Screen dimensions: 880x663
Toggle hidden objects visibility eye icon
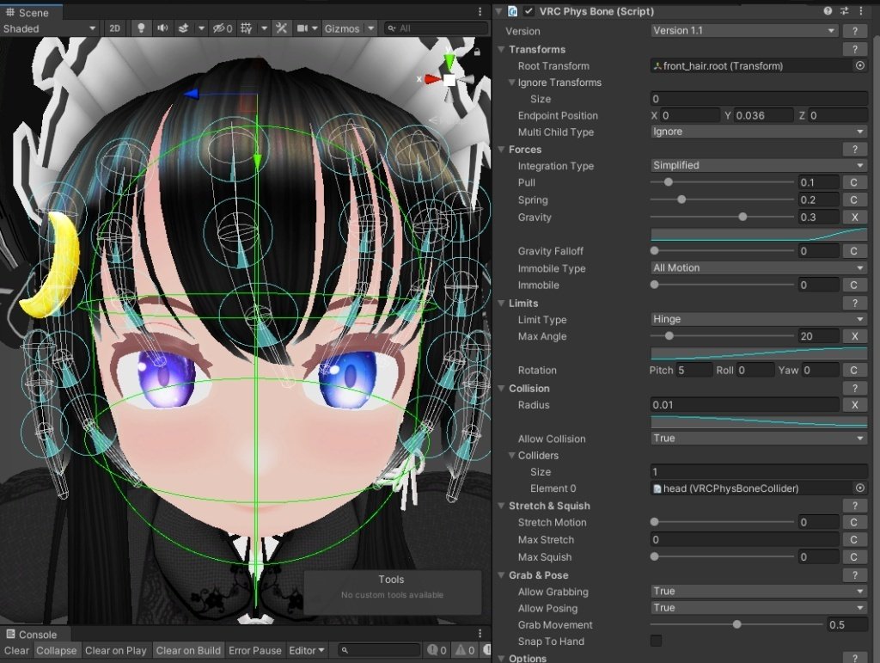click(x=223, y=28)
